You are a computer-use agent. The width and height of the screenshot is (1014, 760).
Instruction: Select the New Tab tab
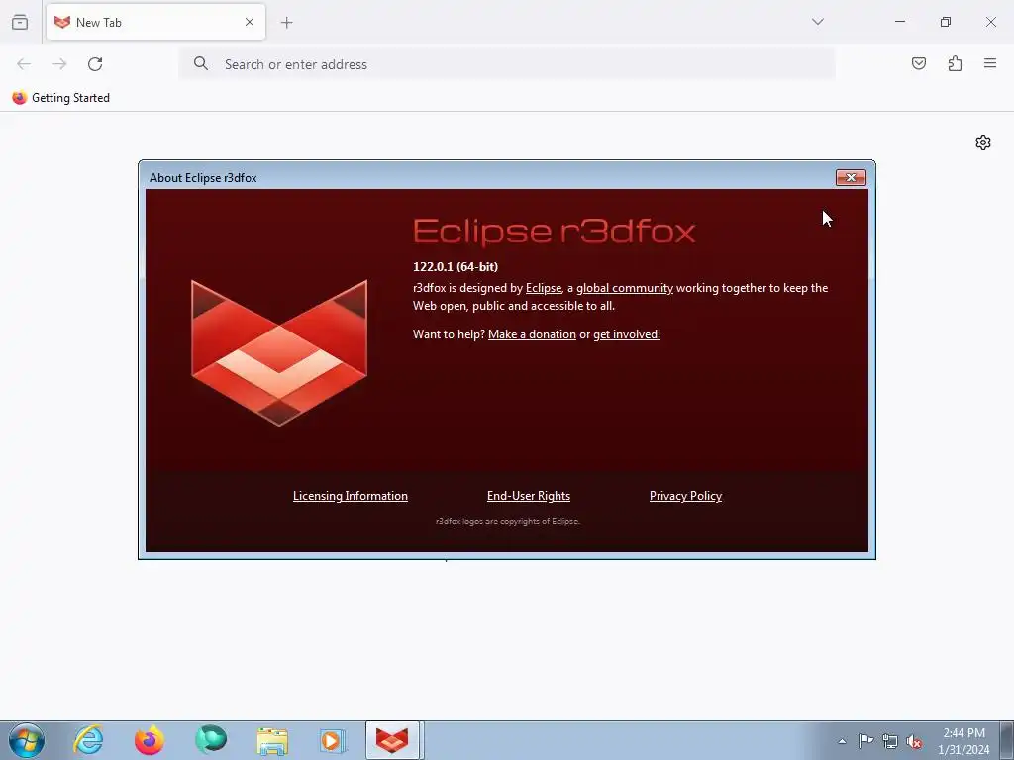[155, 22]
